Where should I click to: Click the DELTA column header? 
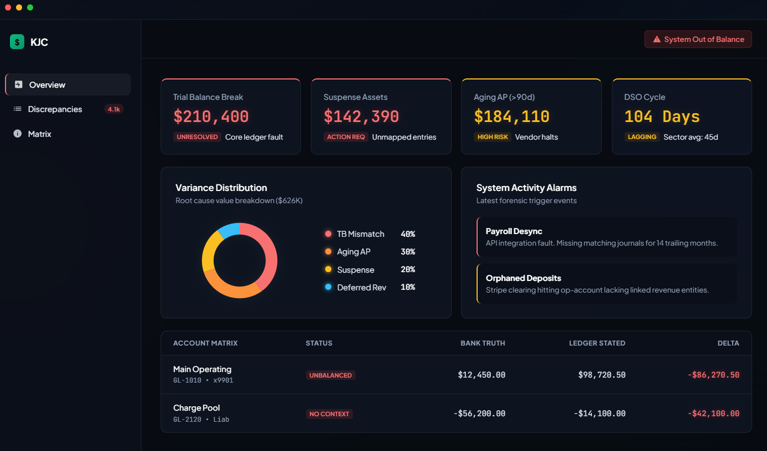point(728,343)
